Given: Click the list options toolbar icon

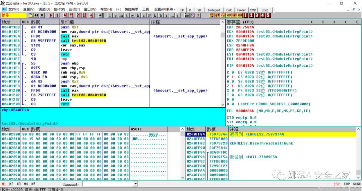Looking at the screenshot, I should (187, 15).
